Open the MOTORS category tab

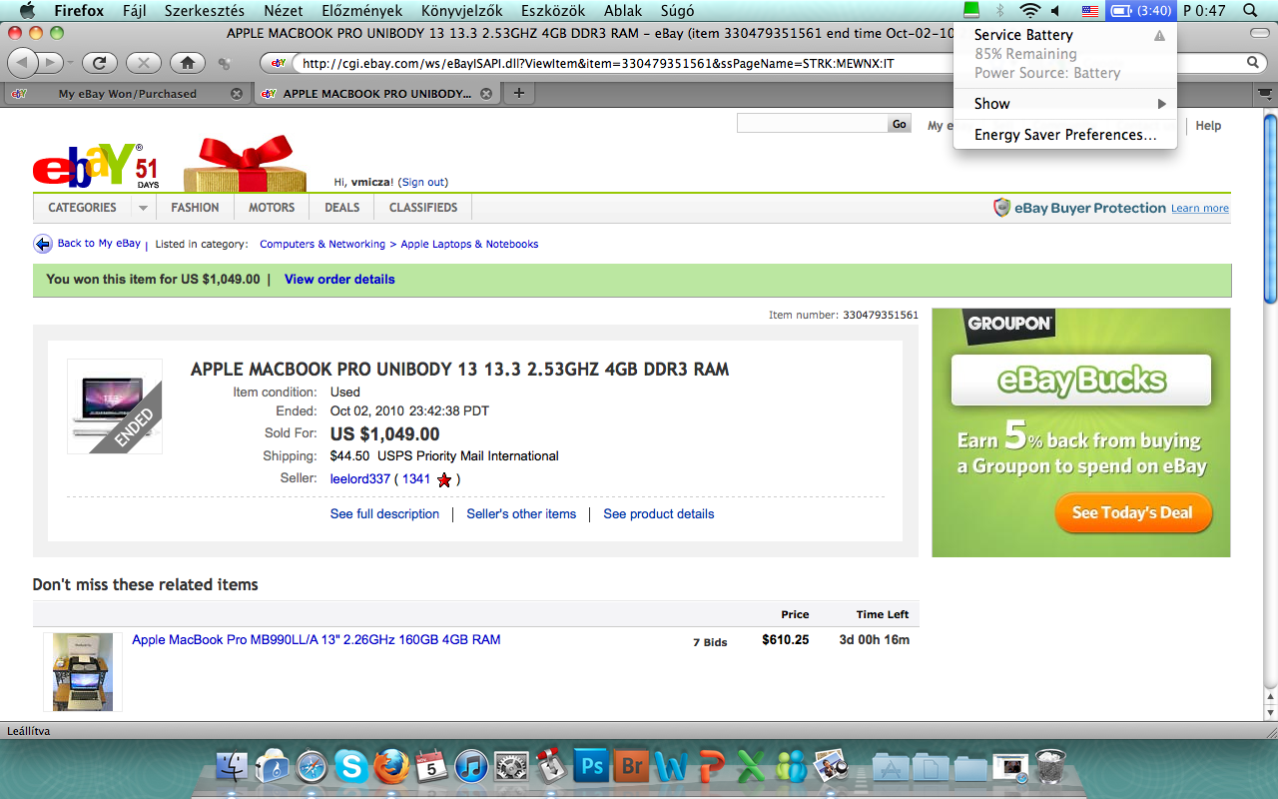pos(272,208)
